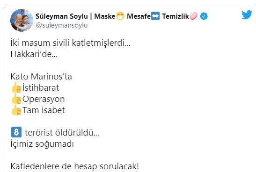This screenshot has height=172, width=256.
Task: Click the 'İçimiz soğumadı' line
Action: (42, 144)
